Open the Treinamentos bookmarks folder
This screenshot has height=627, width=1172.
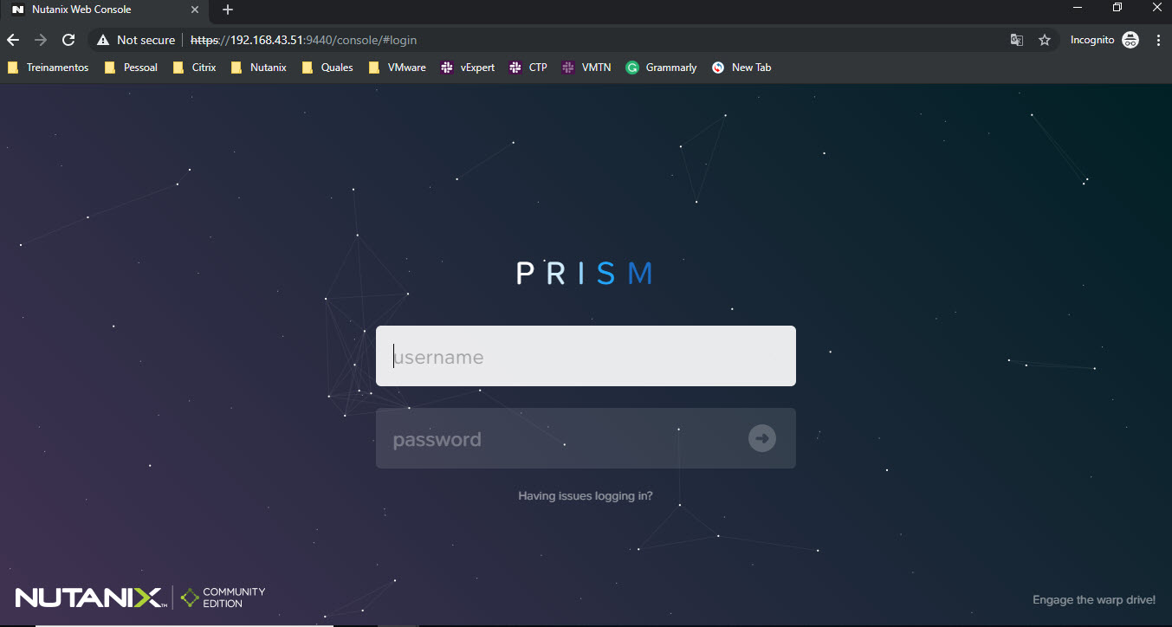point(49,68)
